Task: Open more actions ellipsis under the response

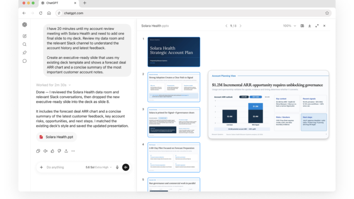Action: coord(73,151)
